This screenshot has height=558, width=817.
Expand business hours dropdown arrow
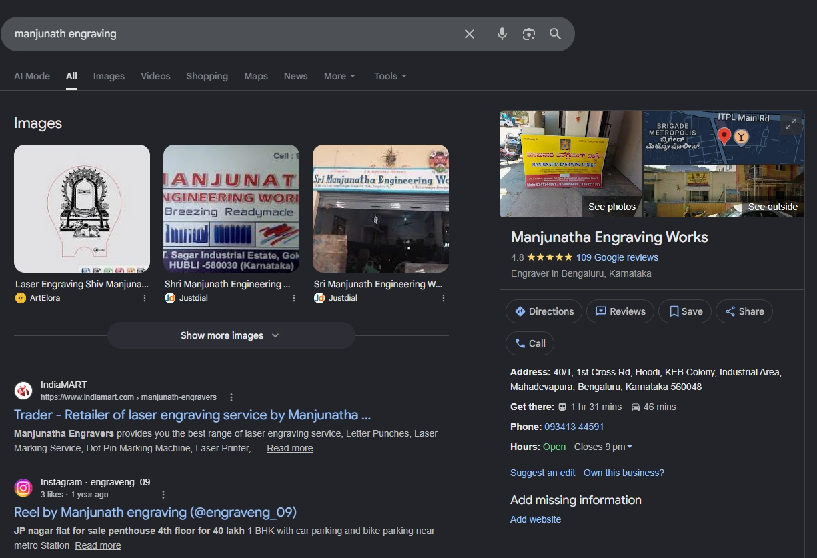pos(630,447)
